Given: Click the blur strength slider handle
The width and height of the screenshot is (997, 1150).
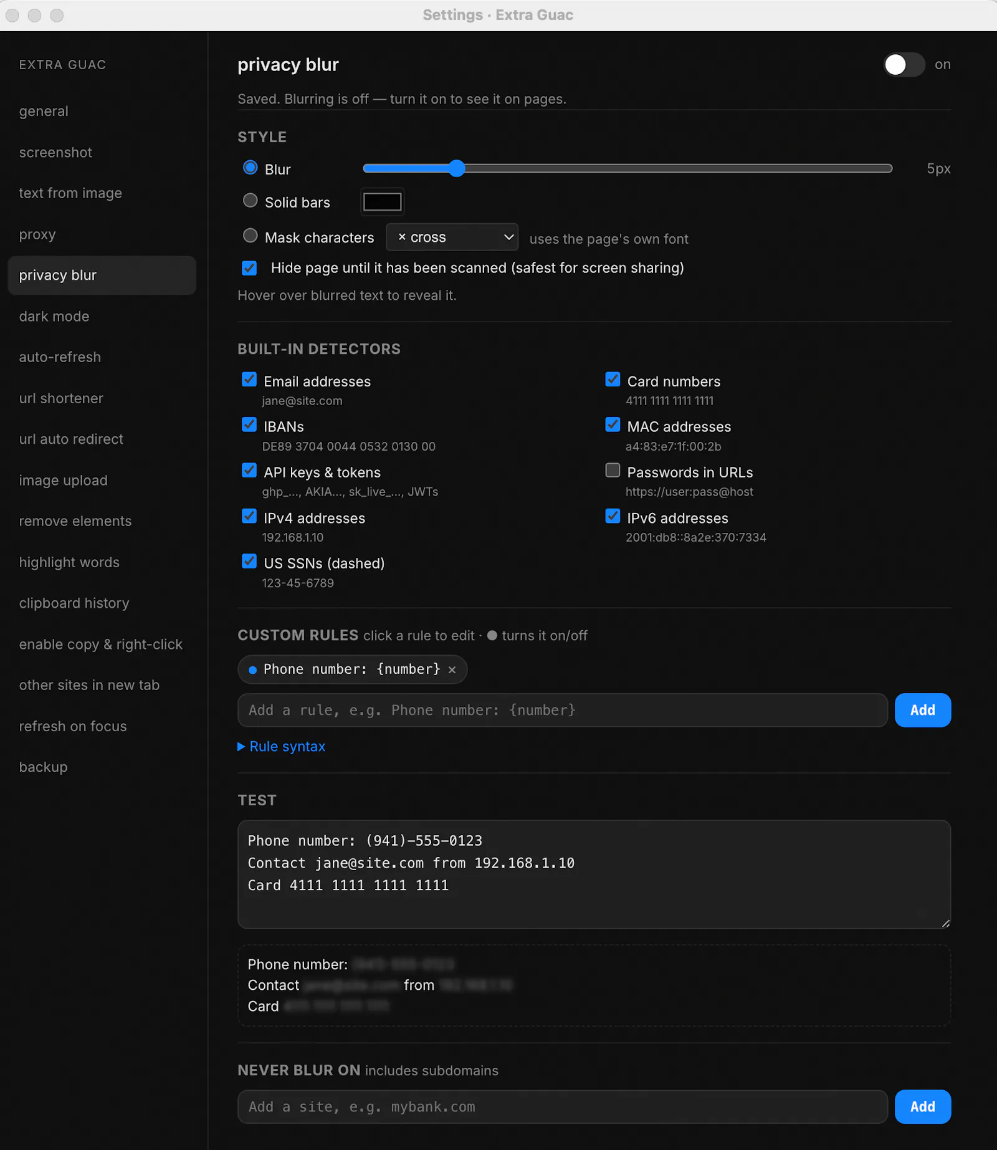Looking at the screenshot, I should 457,168.
